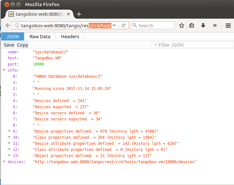
Task: Toggle expander for row 11
Action: (9, 143)
